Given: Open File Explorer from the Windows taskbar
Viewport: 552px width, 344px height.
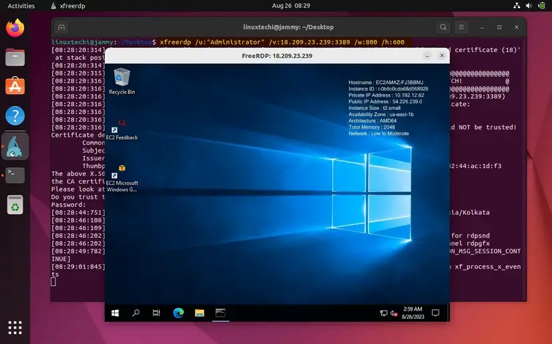Looking at the screenshot, I should 199,313.
